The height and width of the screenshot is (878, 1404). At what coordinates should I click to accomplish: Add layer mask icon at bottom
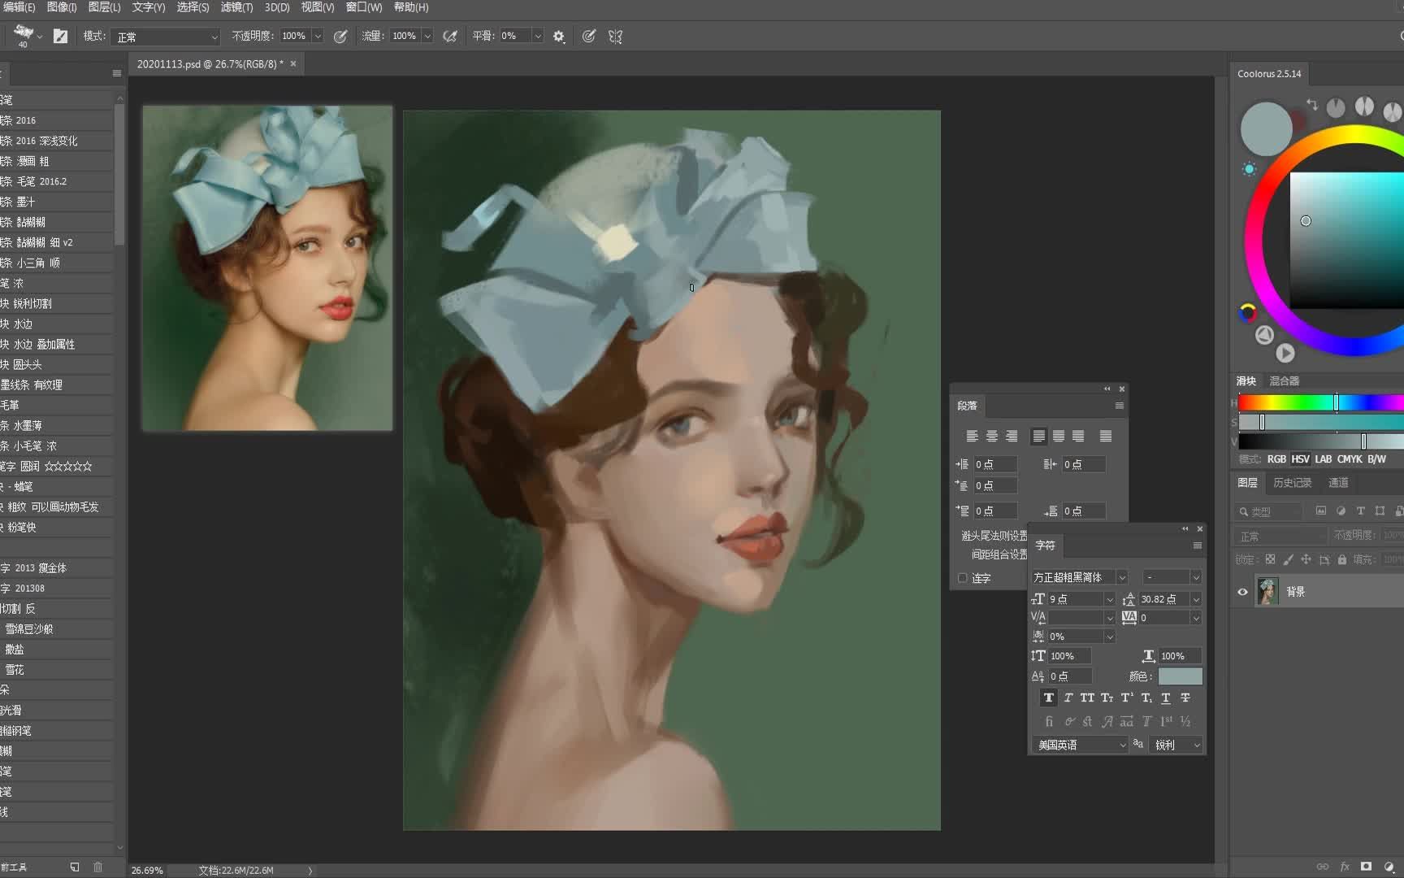point(1366,867)
